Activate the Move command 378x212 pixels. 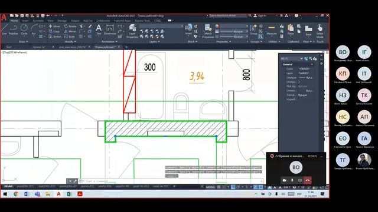54,26
